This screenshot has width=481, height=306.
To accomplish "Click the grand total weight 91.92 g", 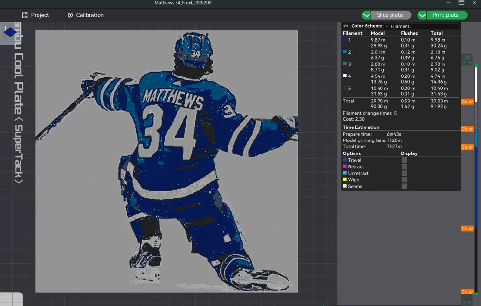I will pyautogui.click(x=439, y=107).
